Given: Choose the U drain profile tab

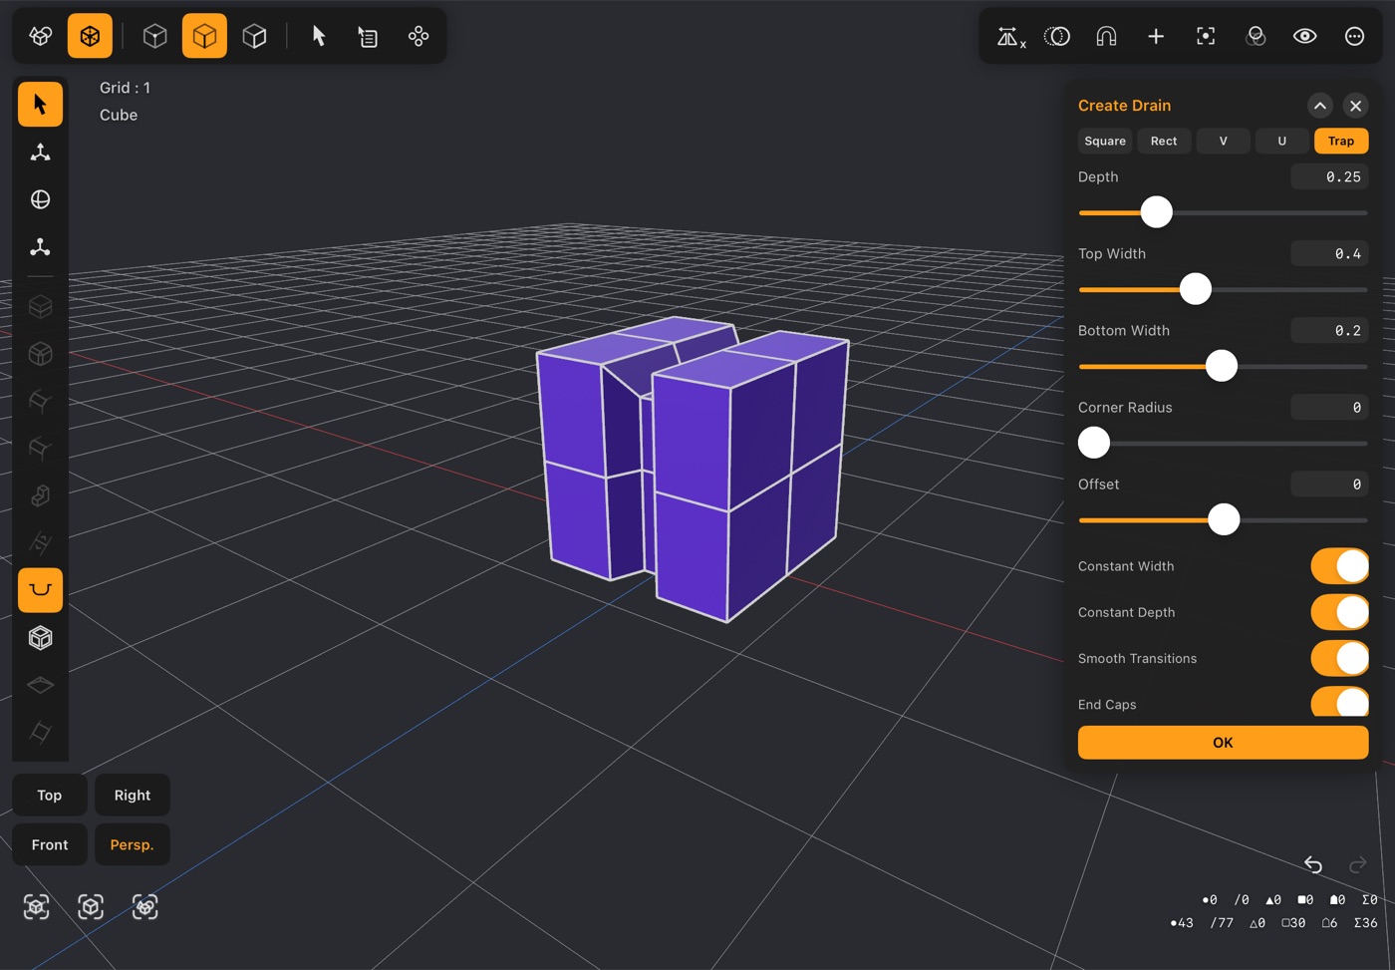Looking at the screenshot, I should (x=1281, y=142).
